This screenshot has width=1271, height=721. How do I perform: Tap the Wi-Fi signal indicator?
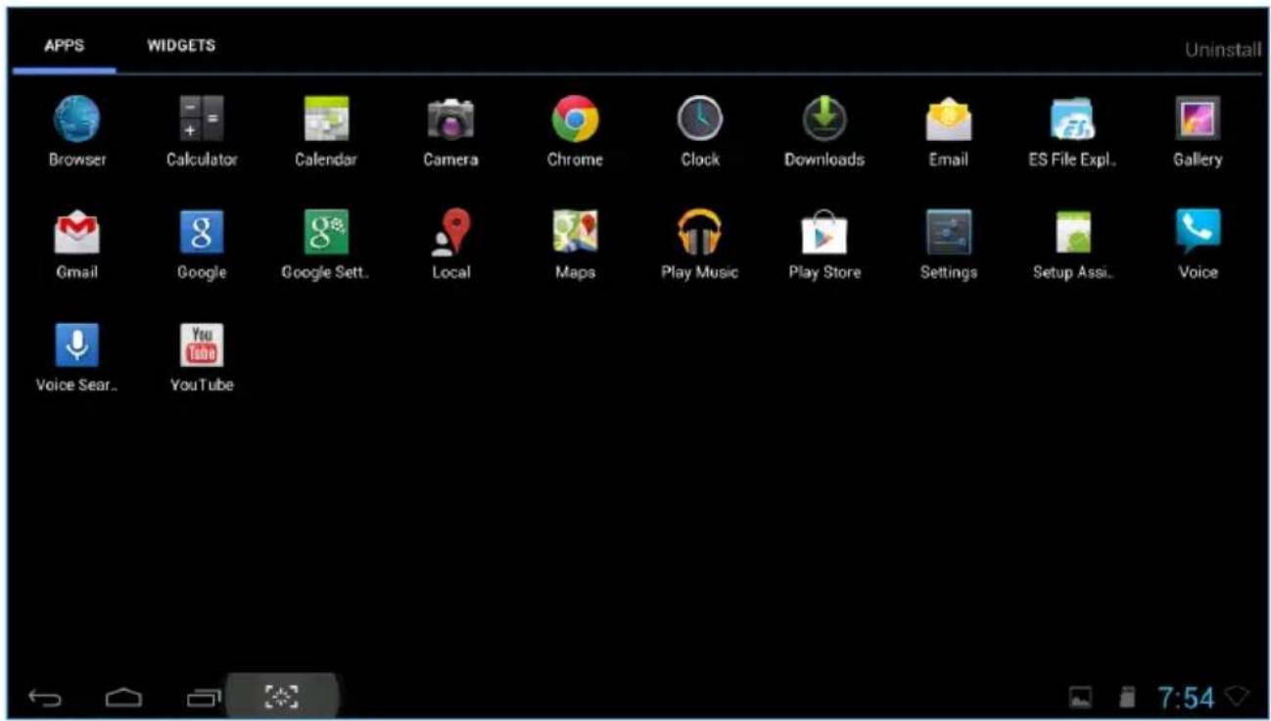tap(1237, 696)
